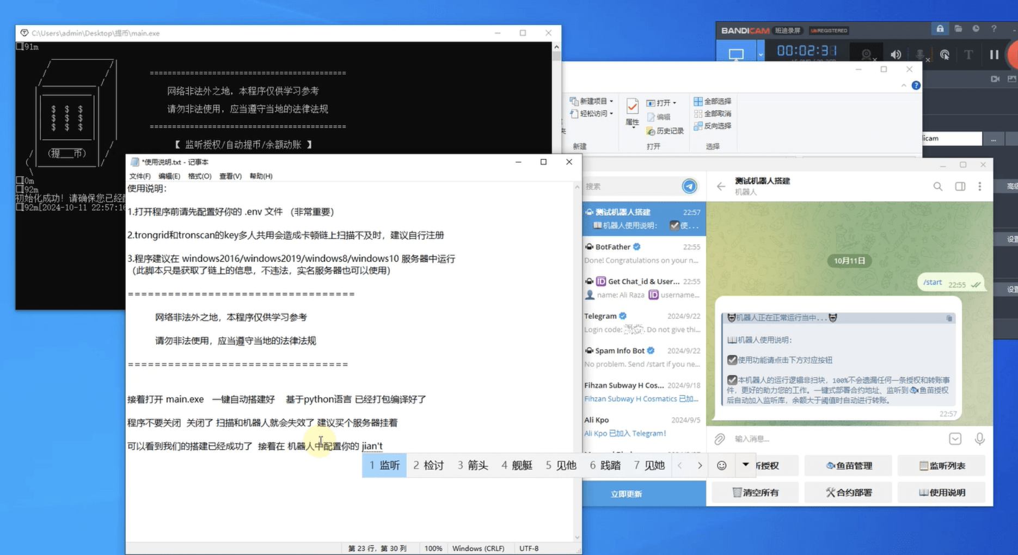Click 编辑 in Explorer ribbon
1018x555 pixels.
point(659,117)
